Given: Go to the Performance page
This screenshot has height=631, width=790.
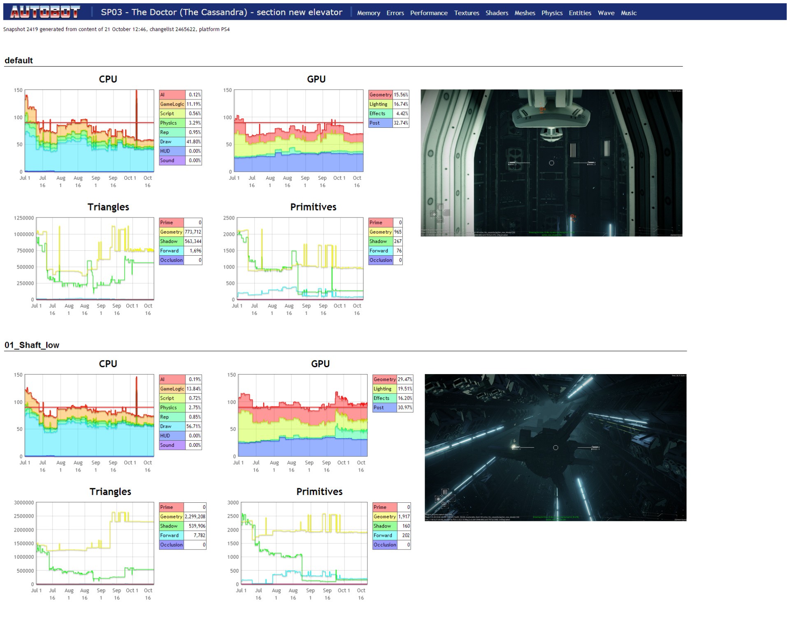Looking at the screenshot, I should coord(428,13).
